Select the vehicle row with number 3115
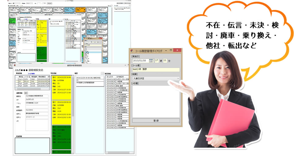Screen dimensions: 297x156 (32, 86)
